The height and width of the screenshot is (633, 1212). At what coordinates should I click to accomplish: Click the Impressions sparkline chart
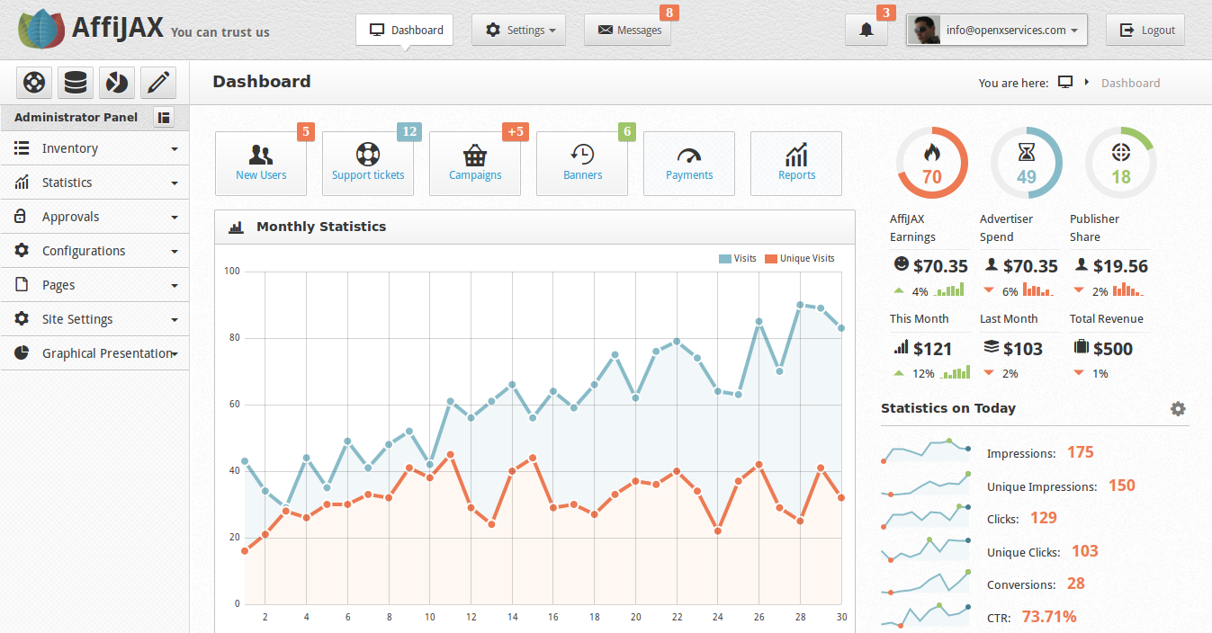pos(926,451)
